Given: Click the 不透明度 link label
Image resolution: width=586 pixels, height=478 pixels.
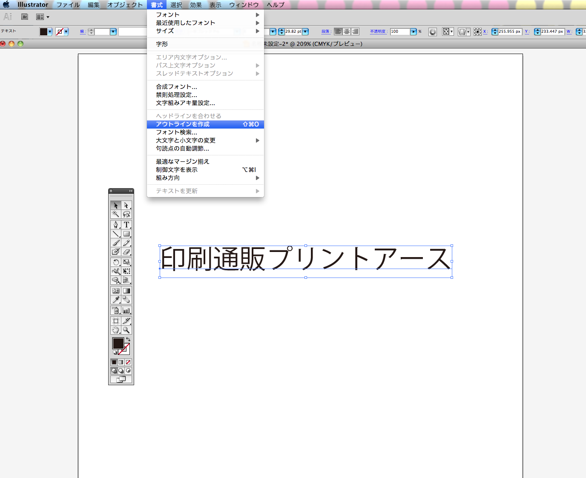Looking at the screenshot, I should pyautogui.click(x=379, y=31).
